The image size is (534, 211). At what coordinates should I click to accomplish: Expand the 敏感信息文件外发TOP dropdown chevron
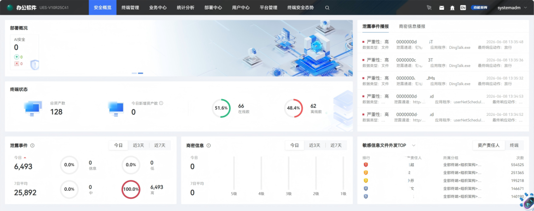point(414,145)
